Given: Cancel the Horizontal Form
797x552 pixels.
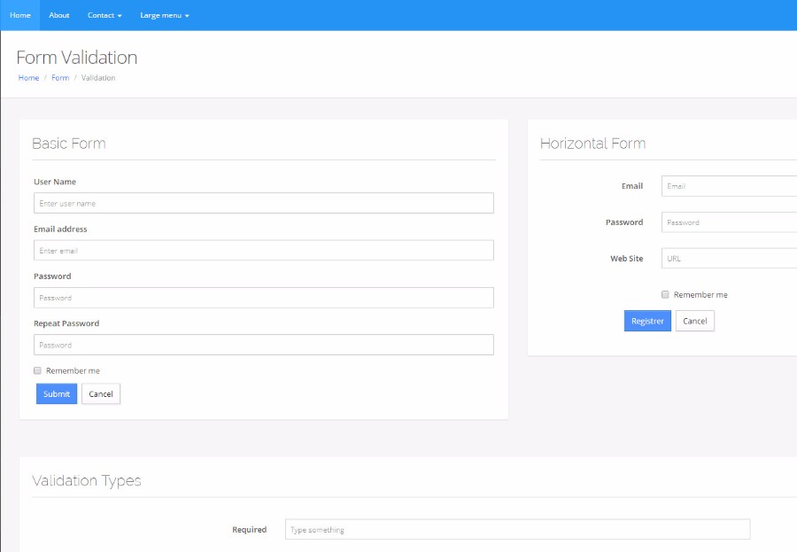Looking at the screenshot, I should click(x=694, y=321).
